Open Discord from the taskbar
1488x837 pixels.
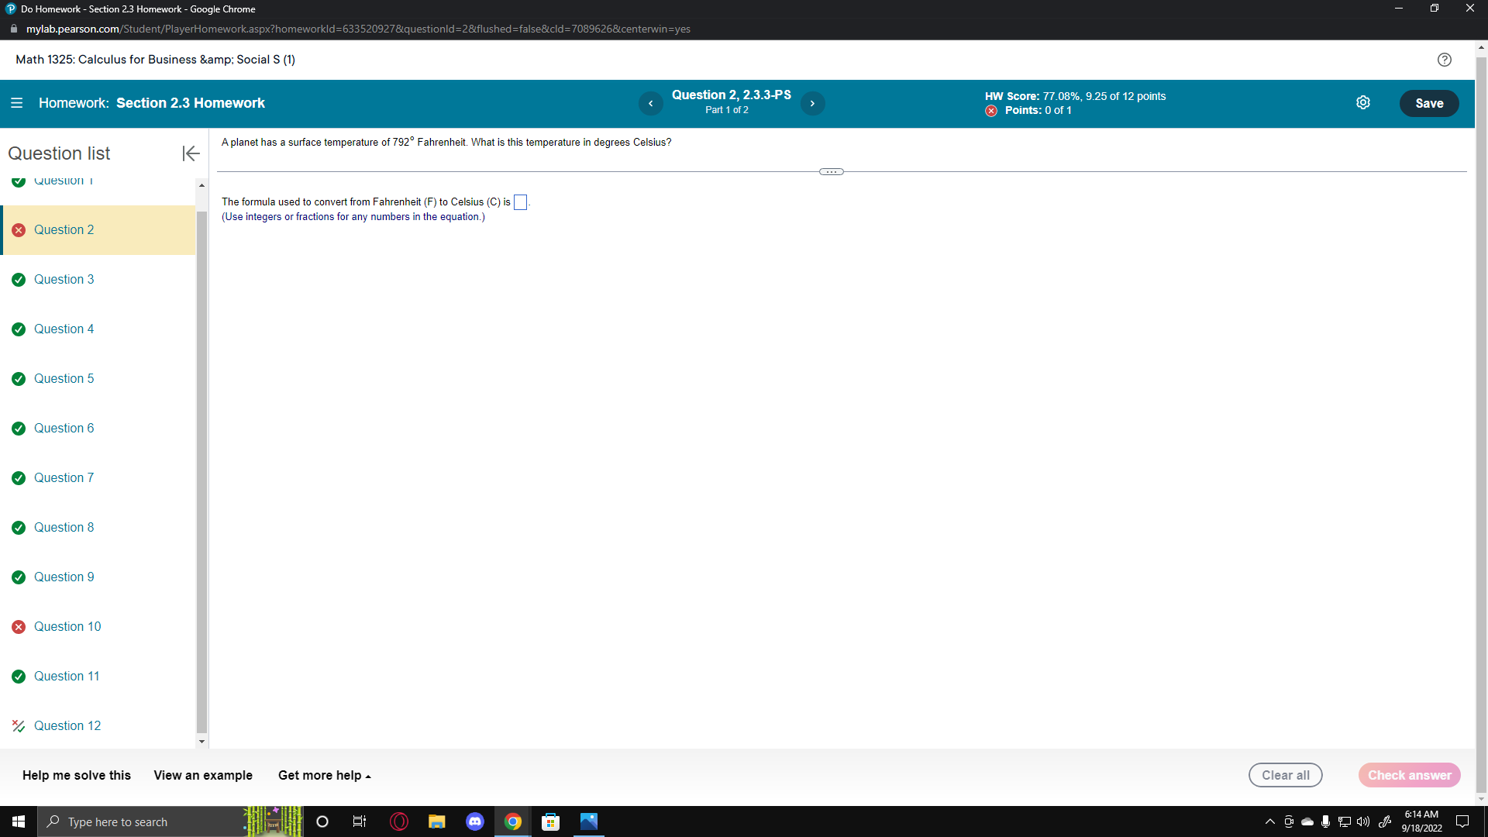point(474,821)
